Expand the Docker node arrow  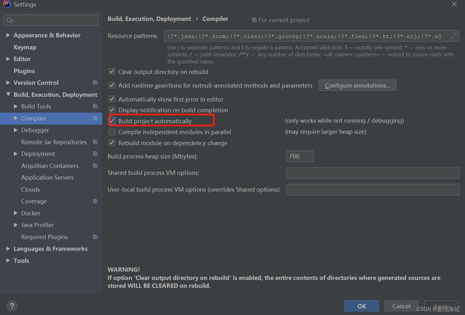pos(15,213)
